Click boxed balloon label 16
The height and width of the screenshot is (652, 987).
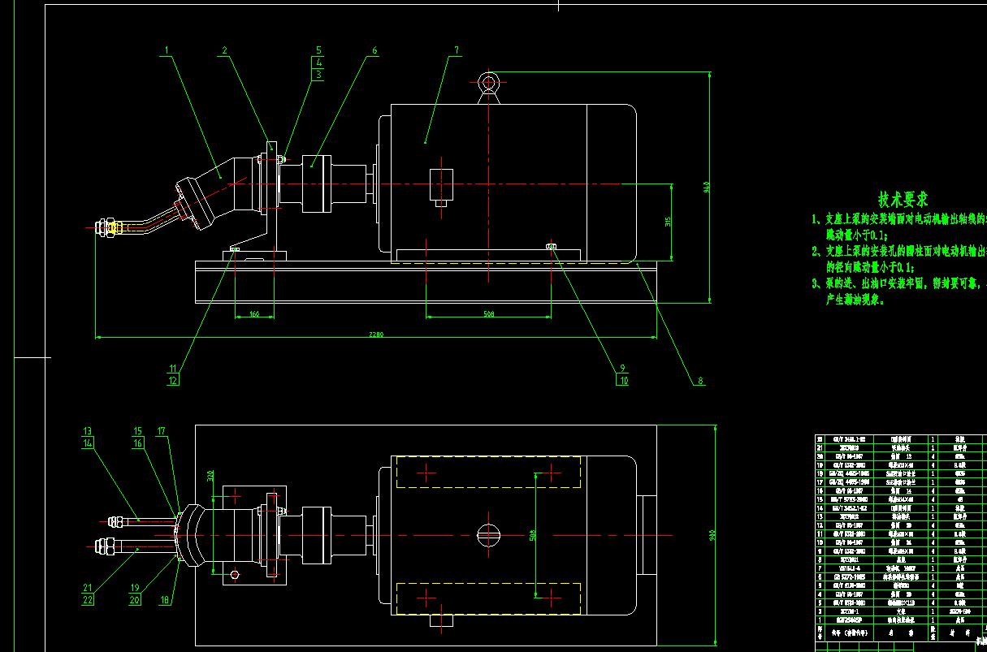pos(138,443)
